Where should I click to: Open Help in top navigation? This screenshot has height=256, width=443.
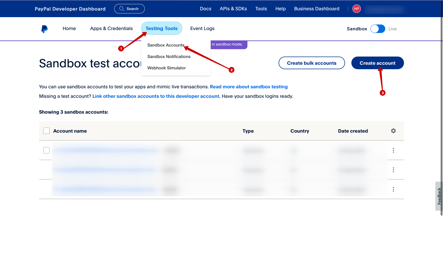(x=281, y=9)
